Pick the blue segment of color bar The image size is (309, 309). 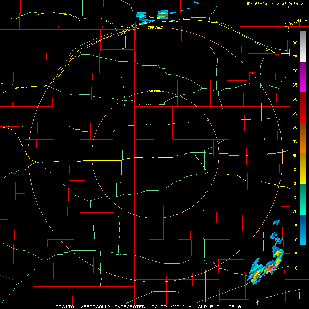click(x=303, y=230)
